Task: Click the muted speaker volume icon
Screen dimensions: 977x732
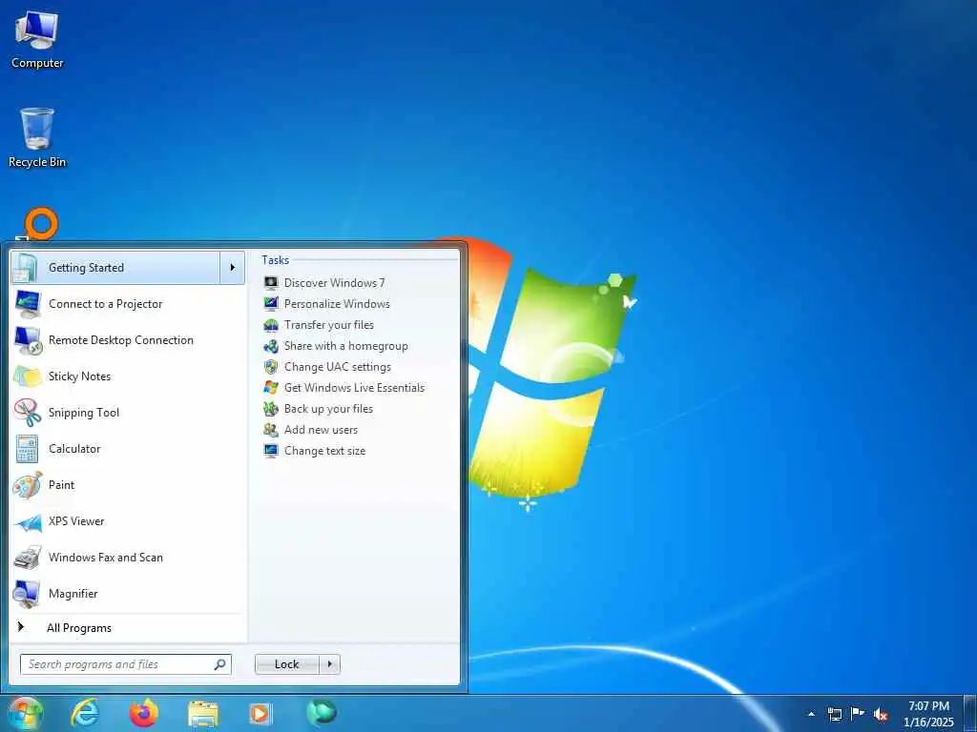Action: pos(881,715)
